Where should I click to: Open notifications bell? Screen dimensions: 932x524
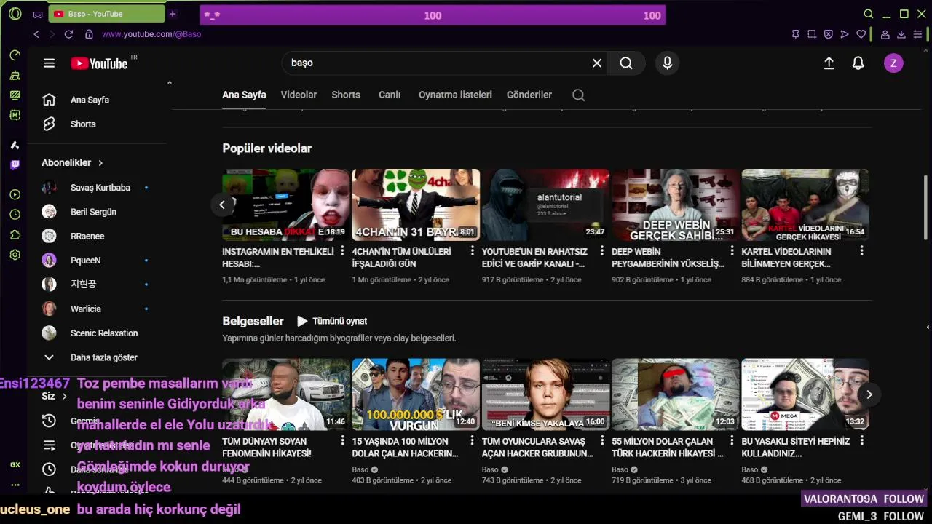point(858,63)
